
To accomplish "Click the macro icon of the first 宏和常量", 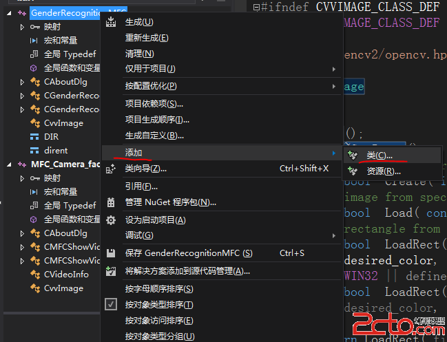I will [34, 41].
